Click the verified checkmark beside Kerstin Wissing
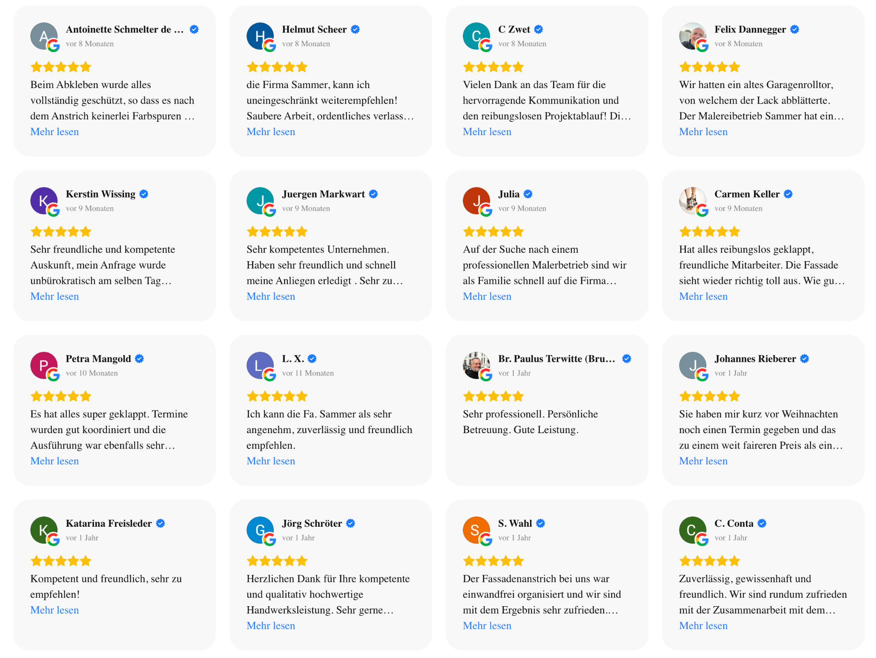Screen dimensions: 876x658 (144, 194)
